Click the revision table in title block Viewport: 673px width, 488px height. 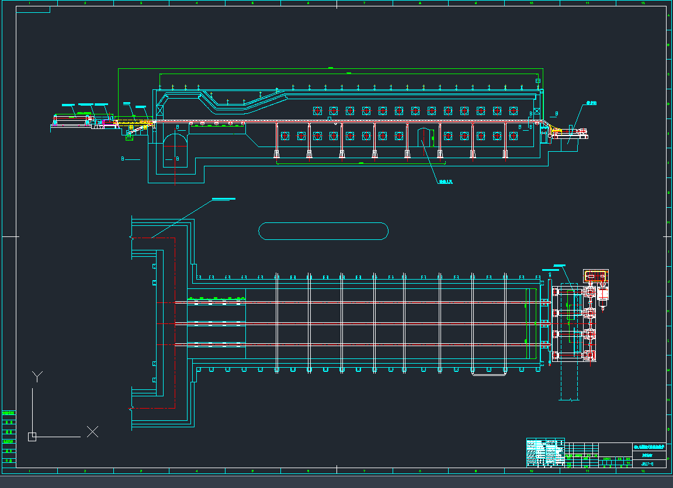(x=545, y=453)
